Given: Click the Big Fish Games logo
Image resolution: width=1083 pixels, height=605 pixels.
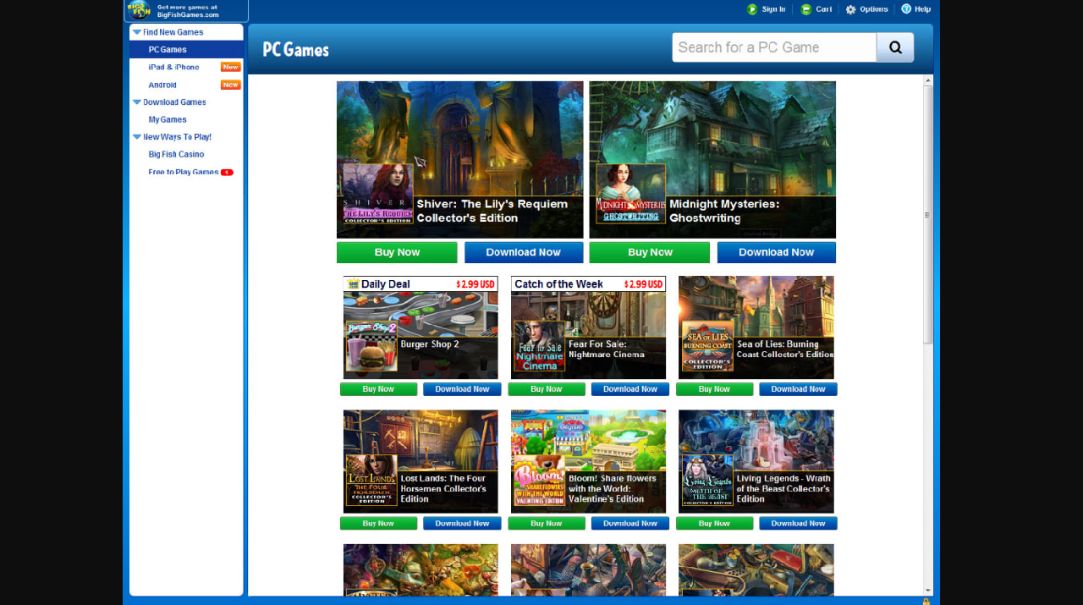Looking at the screenshot, I should pos(139,10).
